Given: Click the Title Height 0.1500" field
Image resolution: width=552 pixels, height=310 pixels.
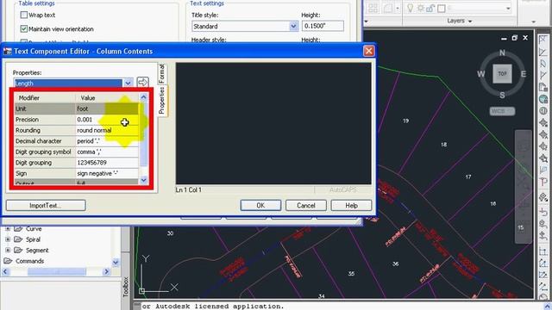Looking at the screenshot, I should click(x=323, y=26).
